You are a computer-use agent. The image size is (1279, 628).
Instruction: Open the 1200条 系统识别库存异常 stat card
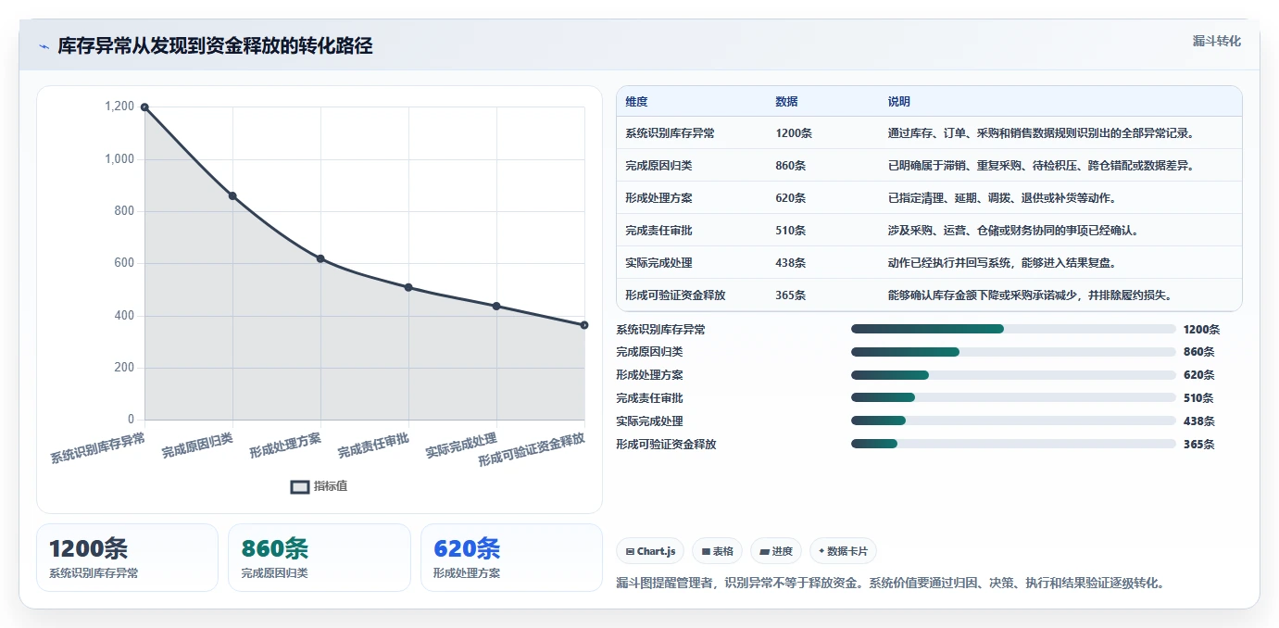click(127, 558)
